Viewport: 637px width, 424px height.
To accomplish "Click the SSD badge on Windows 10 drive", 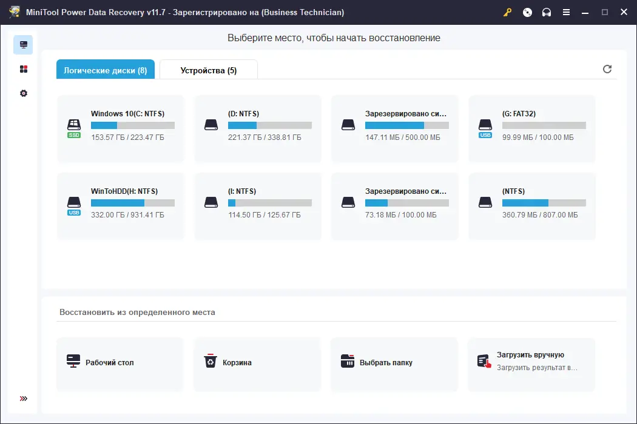I will pyautogui.click(x=73, y=136).
